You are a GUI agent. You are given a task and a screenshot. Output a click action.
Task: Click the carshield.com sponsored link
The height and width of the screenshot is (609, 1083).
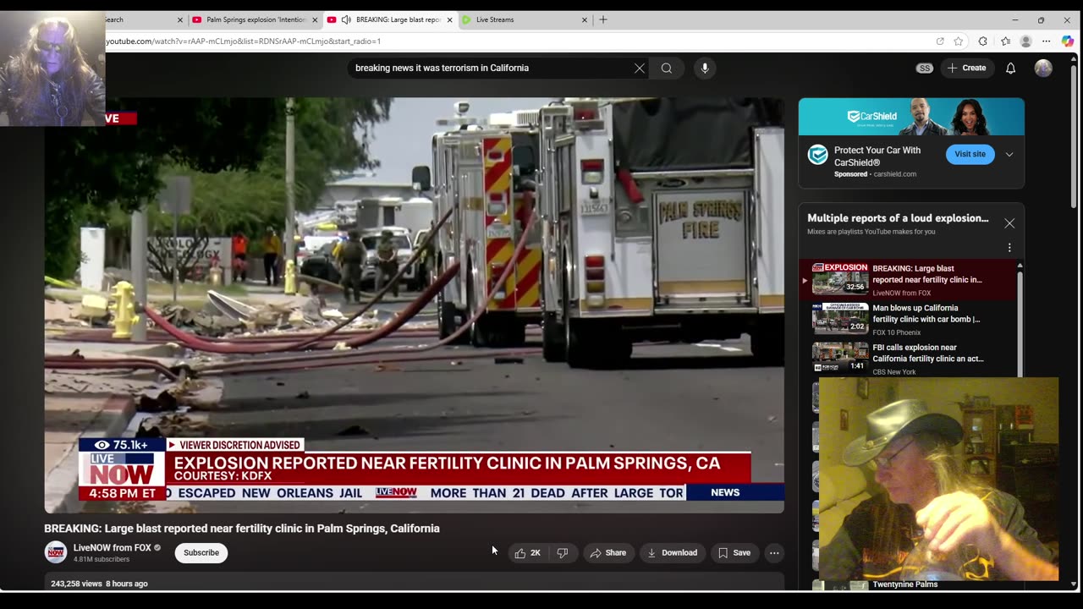[x=894, y=174]
